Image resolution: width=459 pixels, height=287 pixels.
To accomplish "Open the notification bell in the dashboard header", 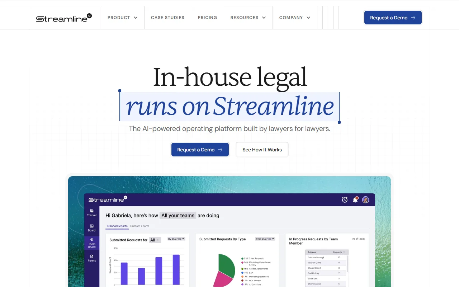I will [x=355, y=200].
